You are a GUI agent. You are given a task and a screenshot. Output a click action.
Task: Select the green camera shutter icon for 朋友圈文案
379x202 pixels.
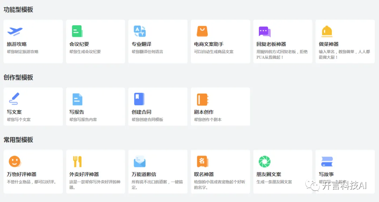(265, 161)
